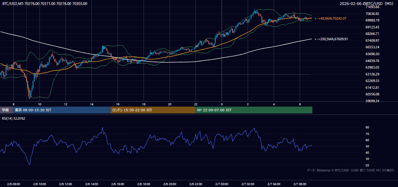This screenshot has width=398, height=187.
Task: Click RSI scale value 80
Action: (367, 127)
